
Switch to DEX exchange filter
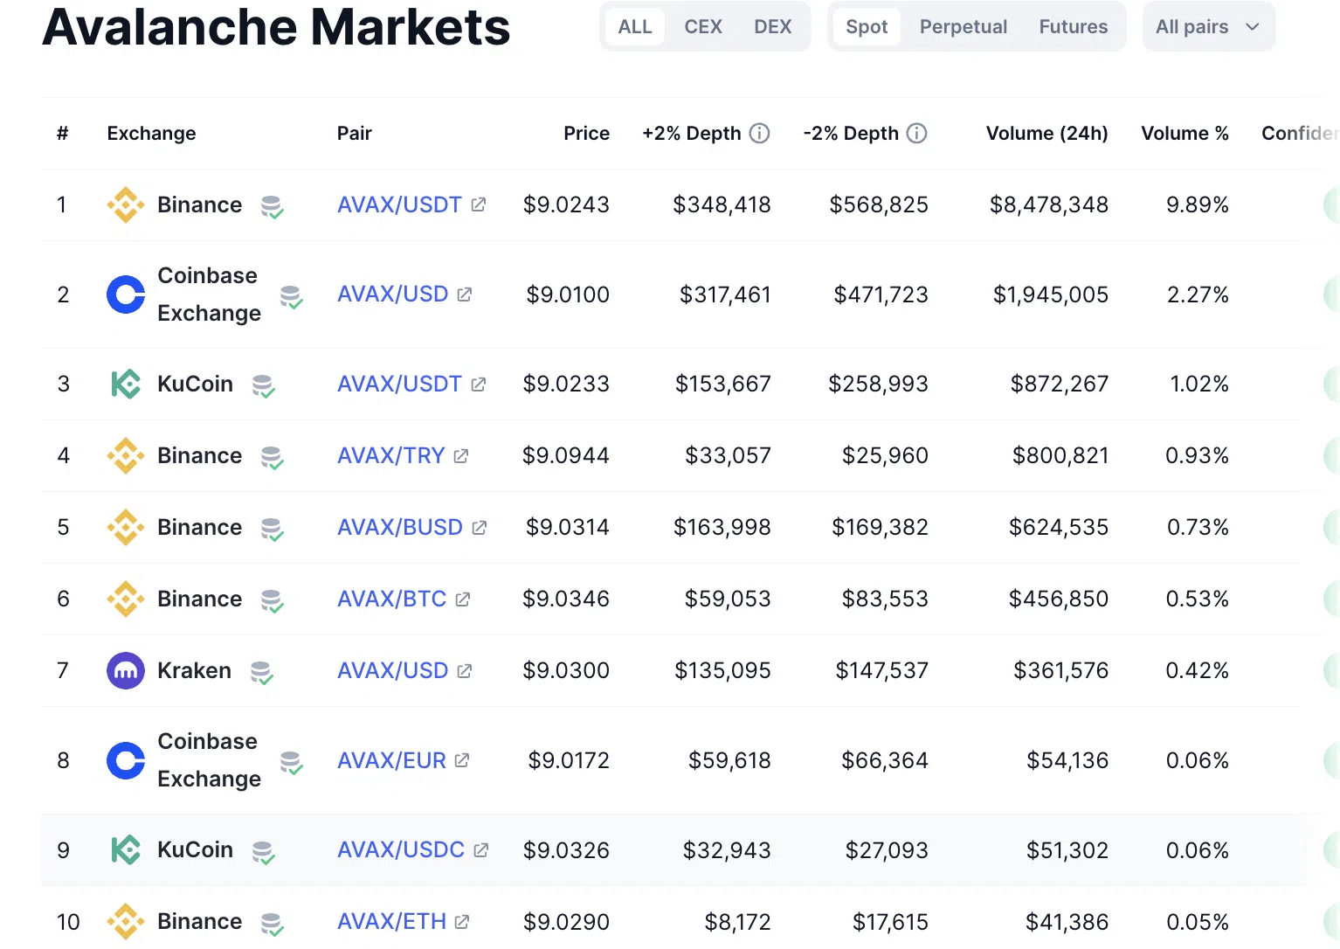(x=773, y=27)
